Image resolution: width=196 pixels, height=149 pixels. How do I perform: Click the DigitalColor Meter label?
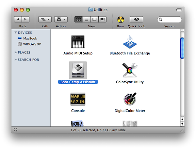(x=130, y=111)
